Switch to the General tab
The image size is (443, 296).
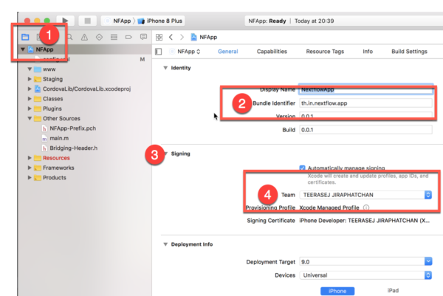[227, 52]
